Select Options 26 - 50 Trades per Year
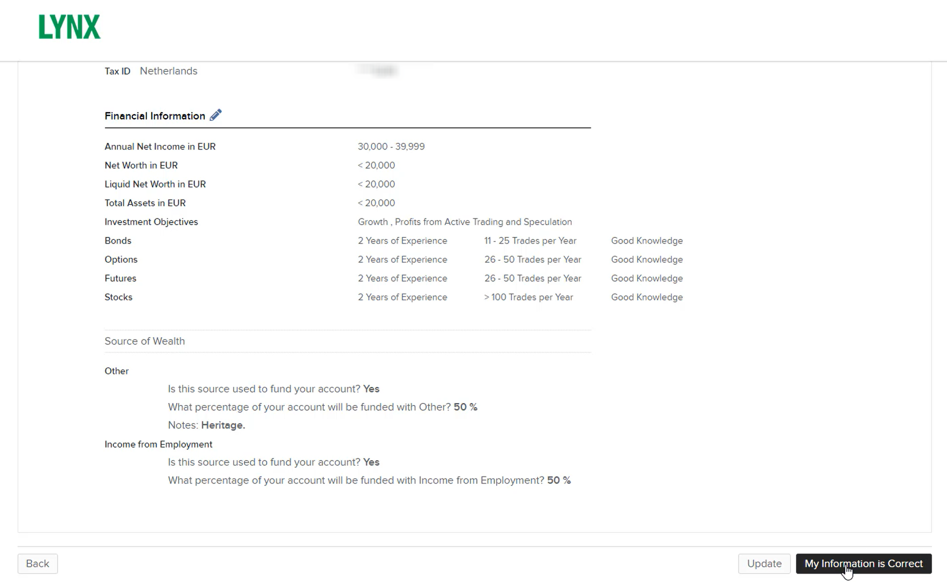This screenshot has width=947, height=588. pos(533,260)
